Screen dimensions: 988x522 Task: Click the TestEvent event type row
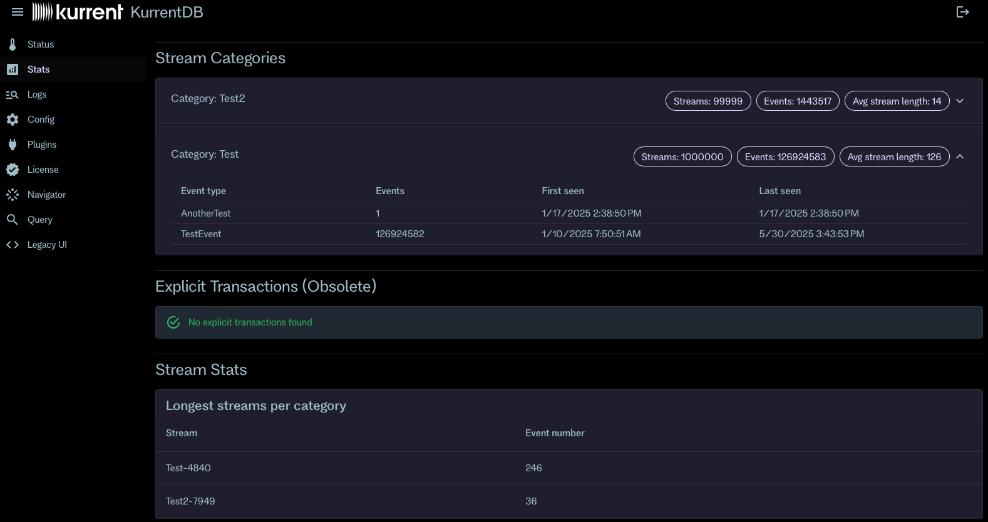[201, 234]
